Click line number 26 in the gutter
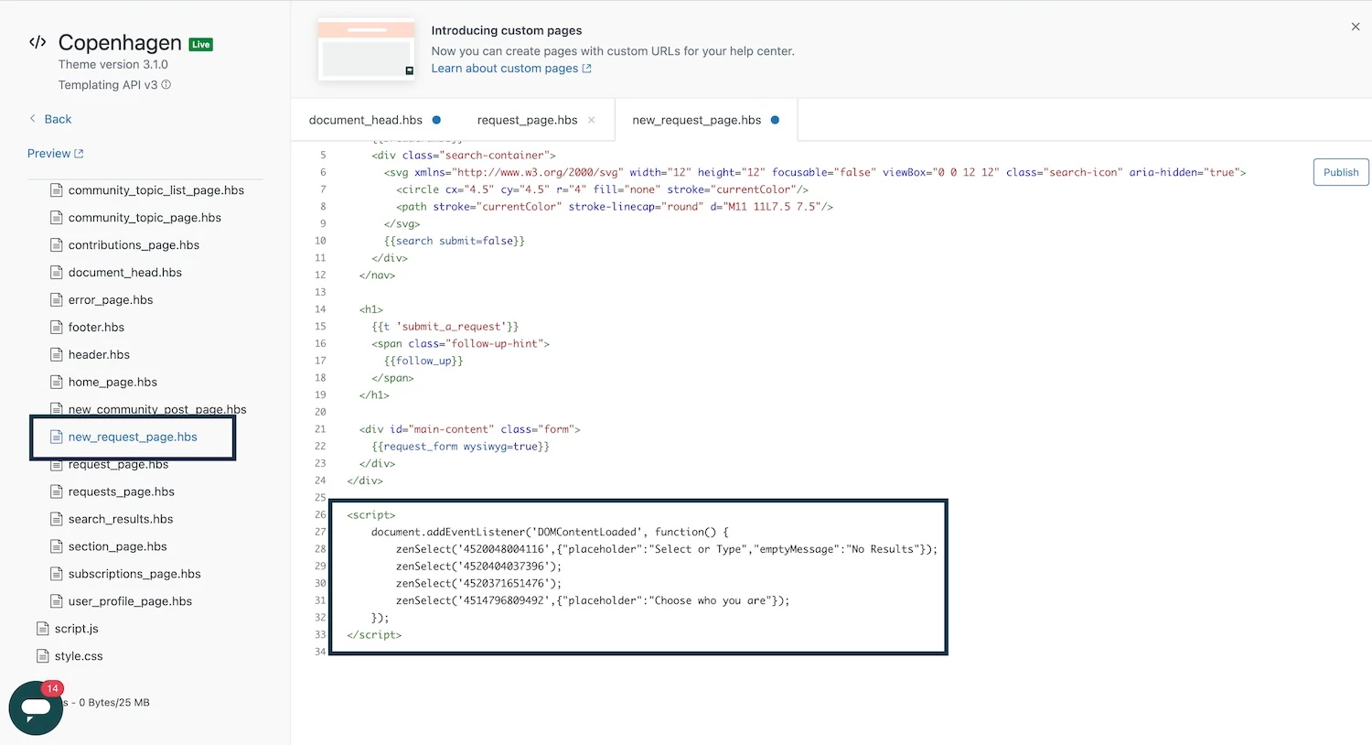 pyautogui.click(x=320, y=515)
